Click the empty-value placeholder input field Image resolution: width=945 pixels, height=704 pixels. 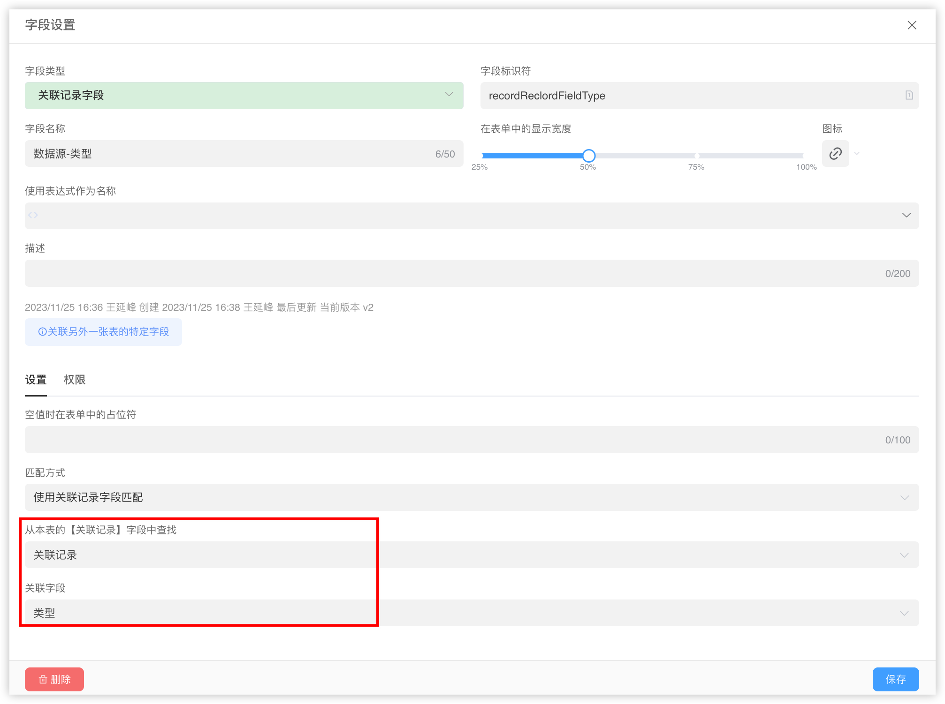coord(450,440)
